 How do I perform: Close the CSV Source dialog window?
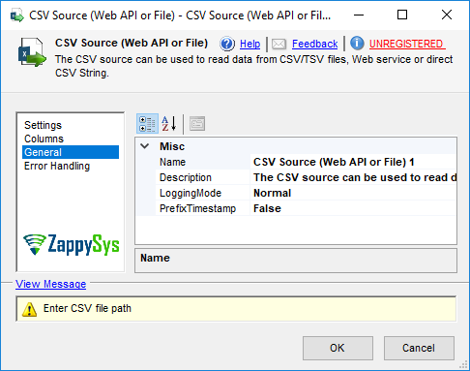(447, 15)
